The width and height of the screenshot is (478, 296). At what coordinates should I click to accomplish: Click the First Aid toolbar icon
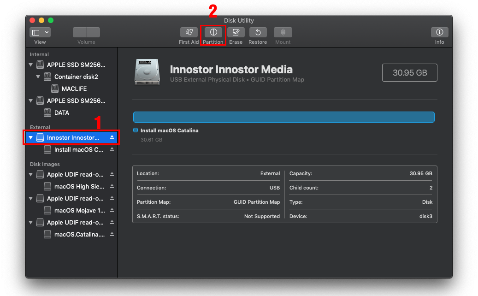(x=189, y=32)
